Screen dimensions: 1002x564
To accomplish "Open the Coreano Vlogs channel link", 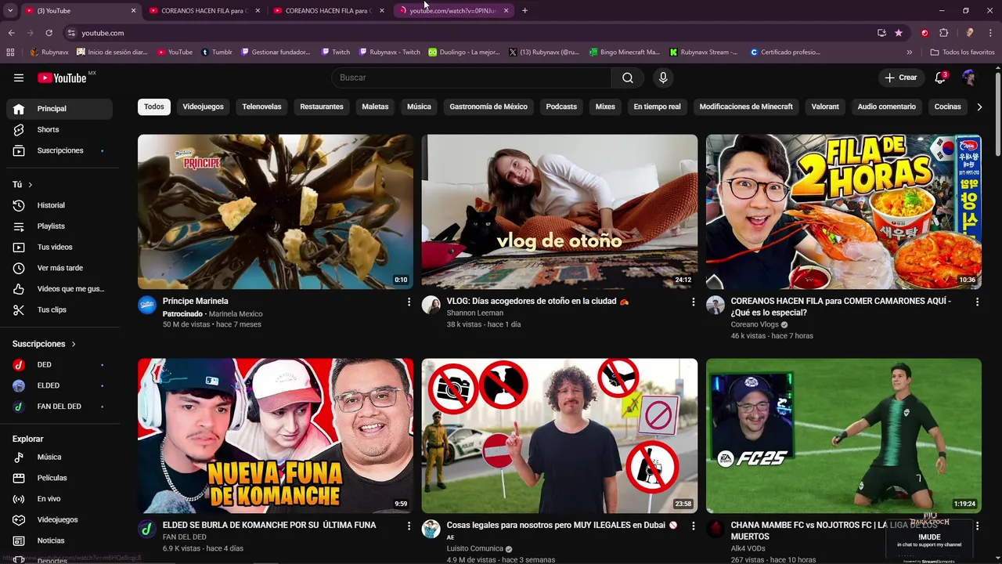I will coord(755,324).
